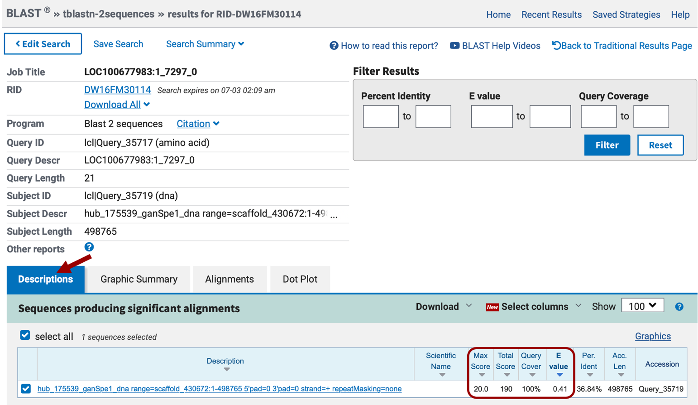Click the Percent Identity minimum field
This screenshot has height=405, width=698.
pyautogui.click(x=381, y=116)
